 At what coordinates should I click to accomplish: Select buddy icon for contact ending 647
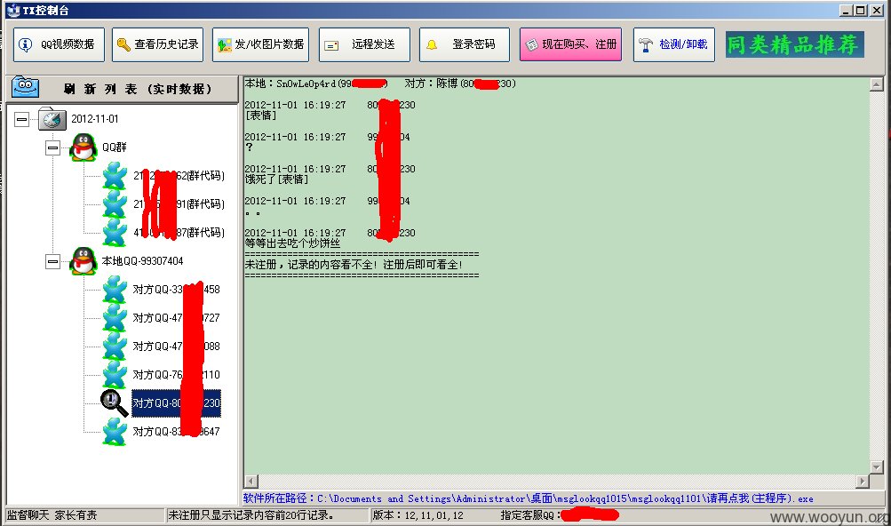point(115,432)
